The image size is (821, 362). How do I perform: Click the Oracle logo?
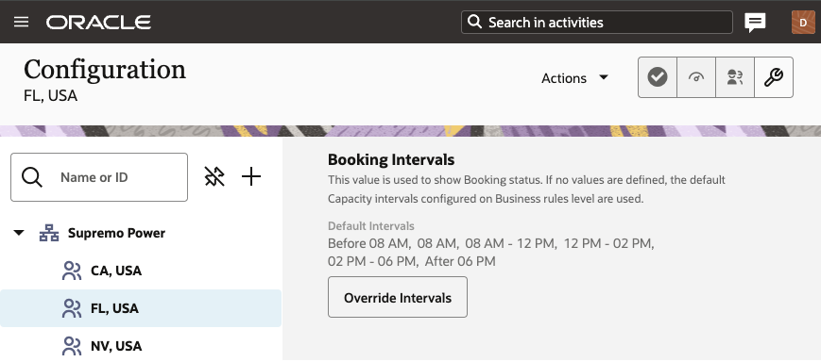pos(98,22)
